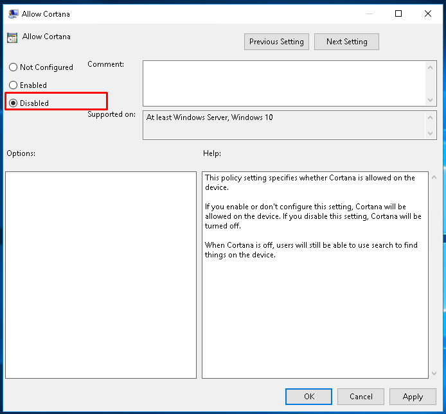This screenshot has height=414, width=446.
Task: Click the 'Help:' label
Action: pos(212,153)
